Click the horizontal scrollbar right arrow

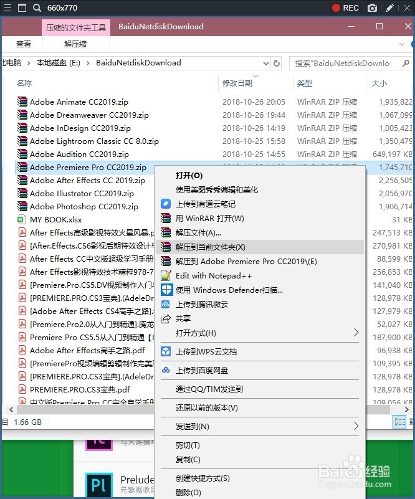coord(407,409)
